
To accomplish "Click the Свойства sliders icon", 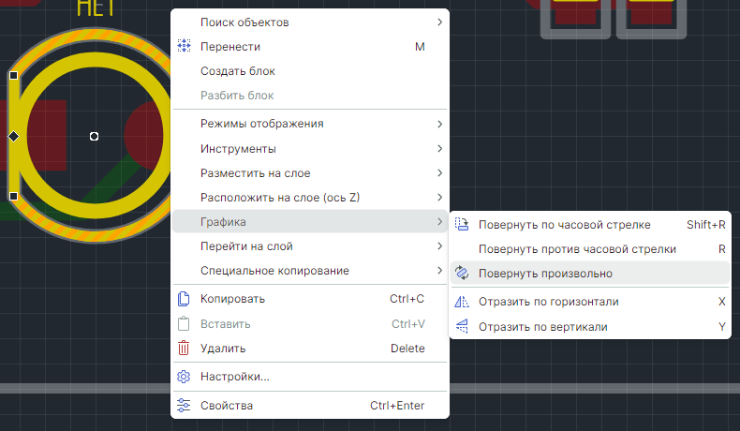I will click(184, 406).
